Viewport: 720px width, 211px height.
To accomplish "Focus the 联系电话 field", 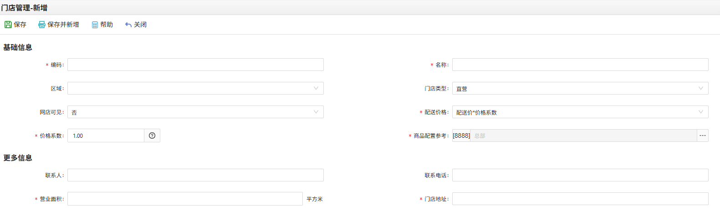I will [580, 175].
